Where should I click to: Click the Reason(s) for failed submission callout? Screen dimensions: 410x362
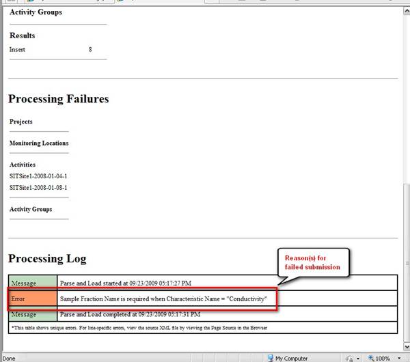[x=312, y=262]
